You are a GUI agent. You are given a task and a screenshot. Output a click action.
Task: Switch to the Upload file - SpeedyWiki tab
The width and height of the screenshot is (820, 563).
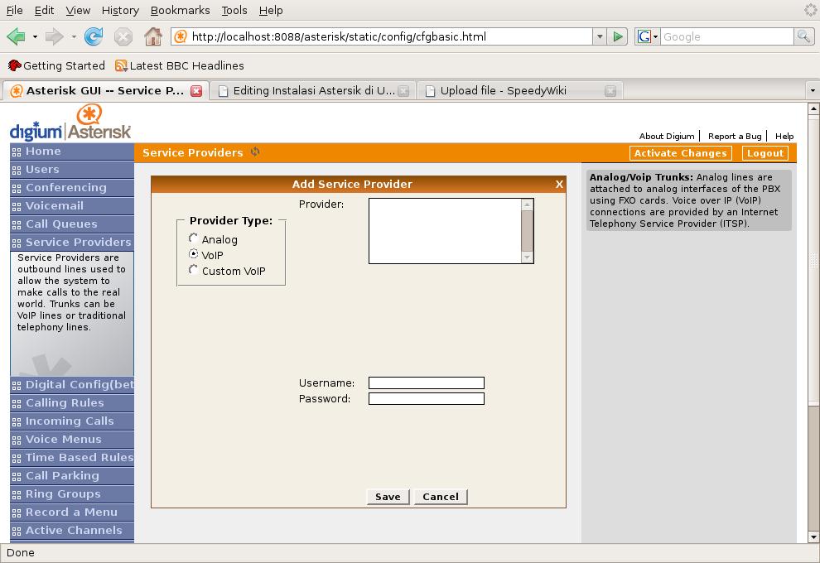click(x=503, y=91)
